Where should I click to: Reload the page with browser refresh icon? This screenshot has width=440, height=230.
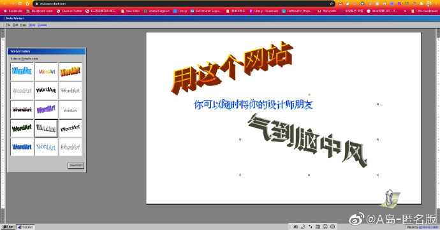[20, 4]
